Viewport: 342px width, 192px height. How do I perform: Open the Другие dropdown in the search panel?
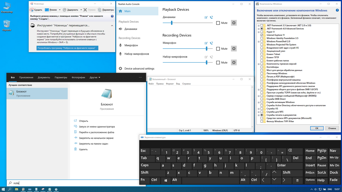click(x=95, y=77)
